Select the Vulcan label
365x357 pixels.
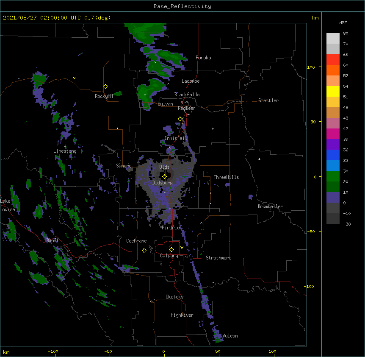[230, 336]
